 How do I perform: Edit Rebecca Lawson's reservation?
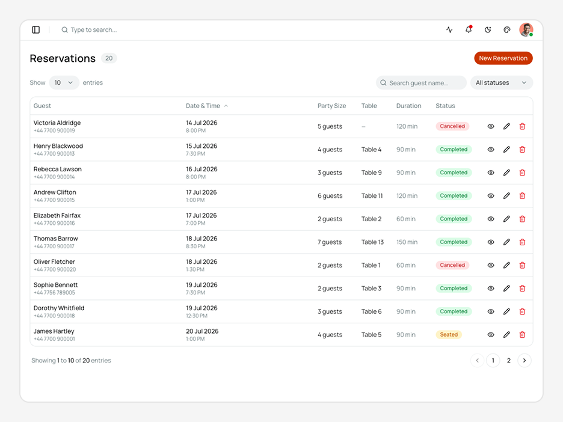506,173
